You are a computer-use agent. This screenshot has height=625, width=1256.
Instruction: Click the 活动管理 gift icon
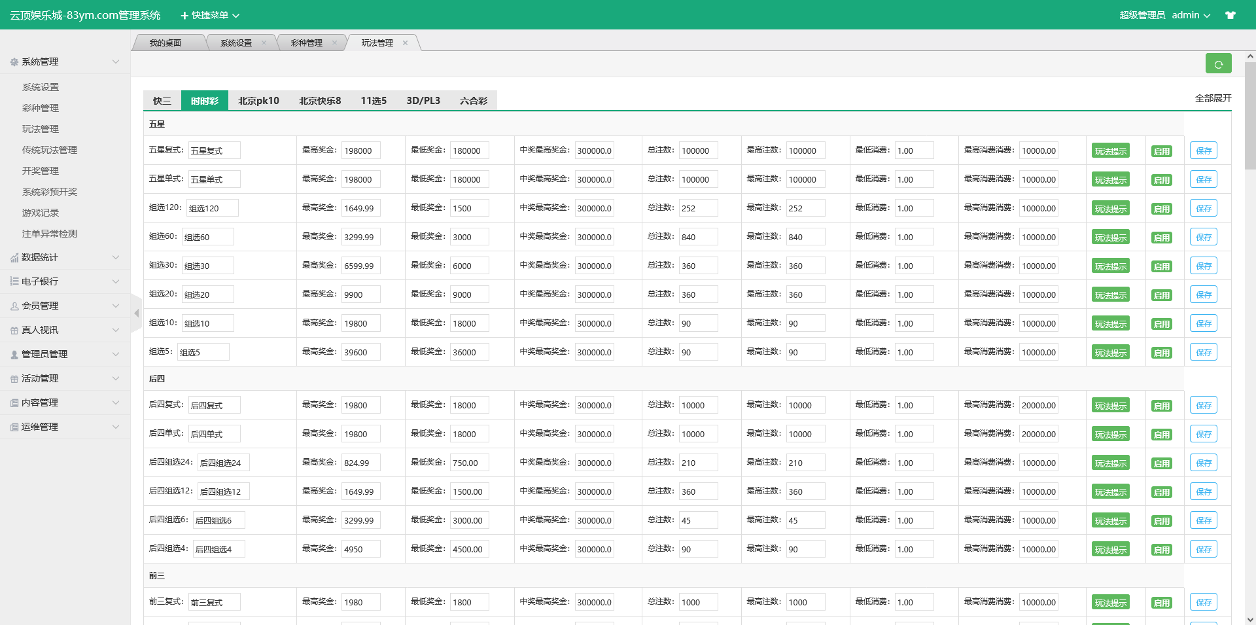click(14, 379)
